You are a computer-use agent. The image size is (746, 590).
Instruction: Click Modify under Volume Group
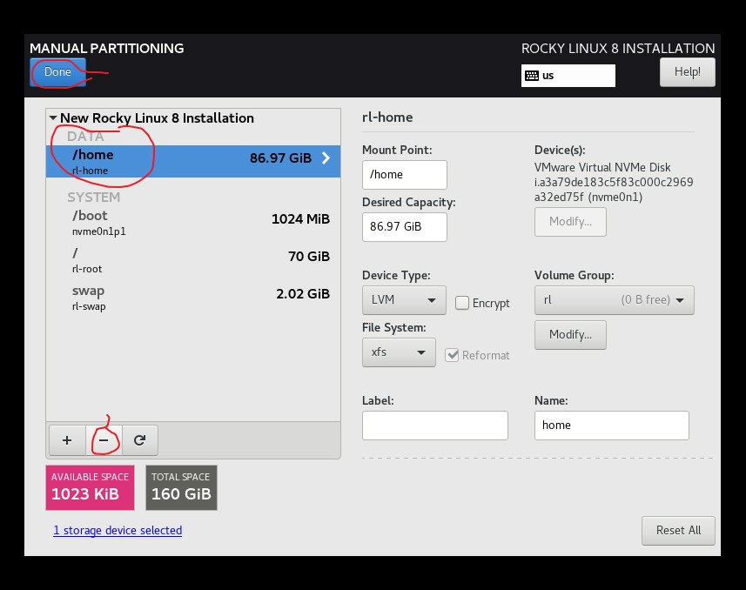click(x=570, y=334)
